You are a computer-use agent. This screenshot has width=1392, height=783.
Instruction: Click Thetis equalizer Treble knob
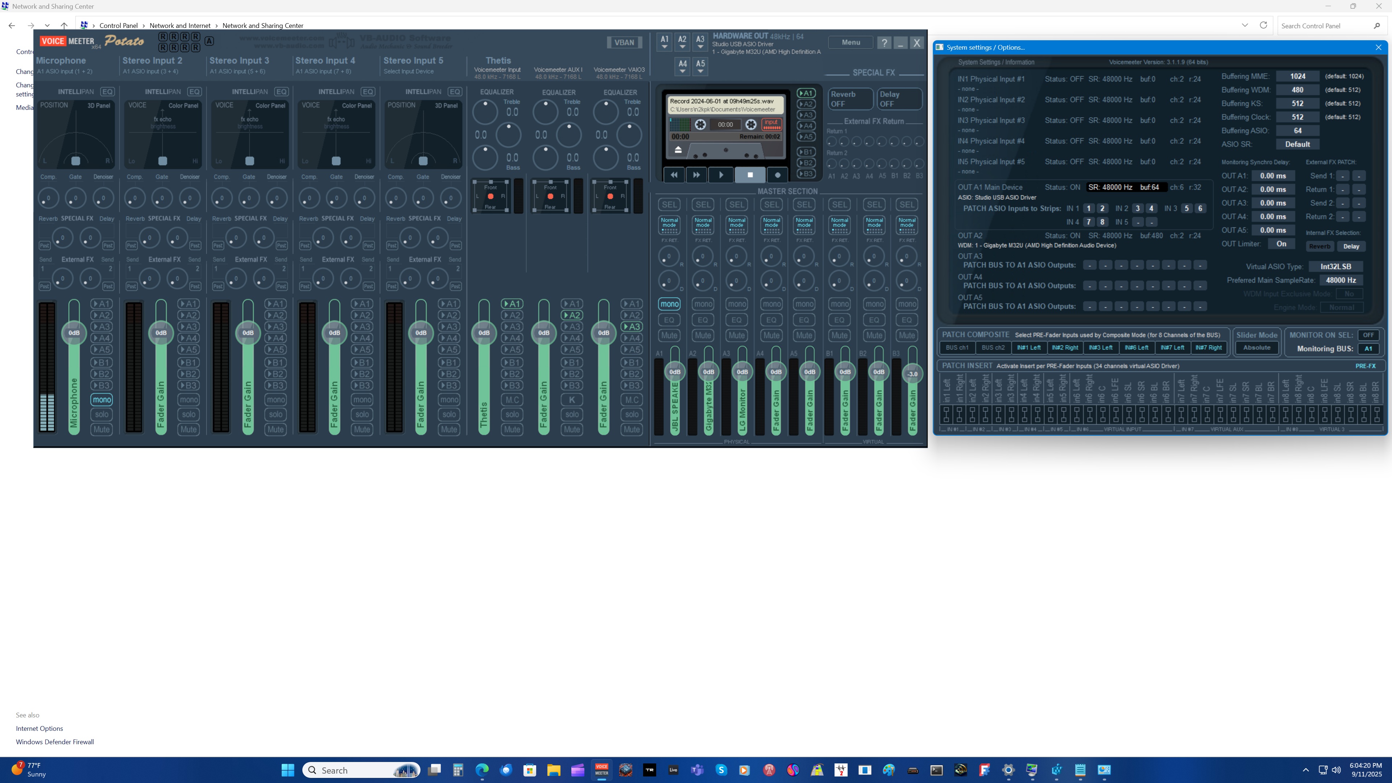[x=485, y=112]
